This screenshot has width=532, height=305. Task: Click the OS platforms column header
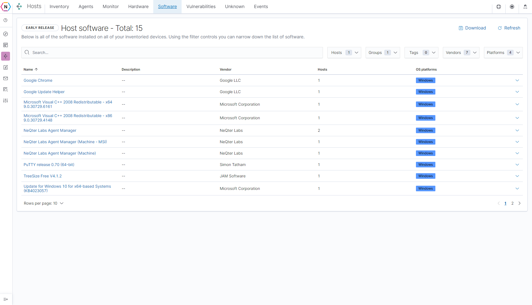coord(426,70)
